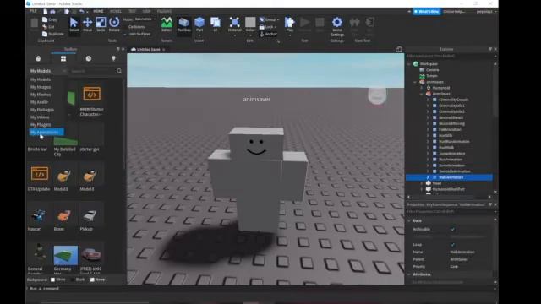Activate the Rotate tool
Screen dimensions: 541x304
pyautogui.click(x=114, y=24)
